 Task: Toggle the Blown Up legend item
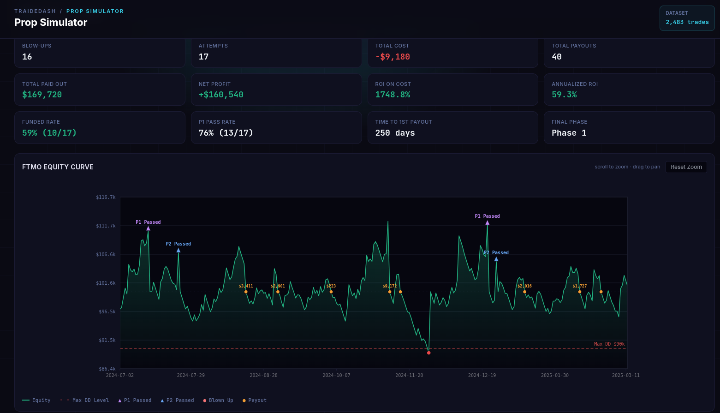pos(218,401)
